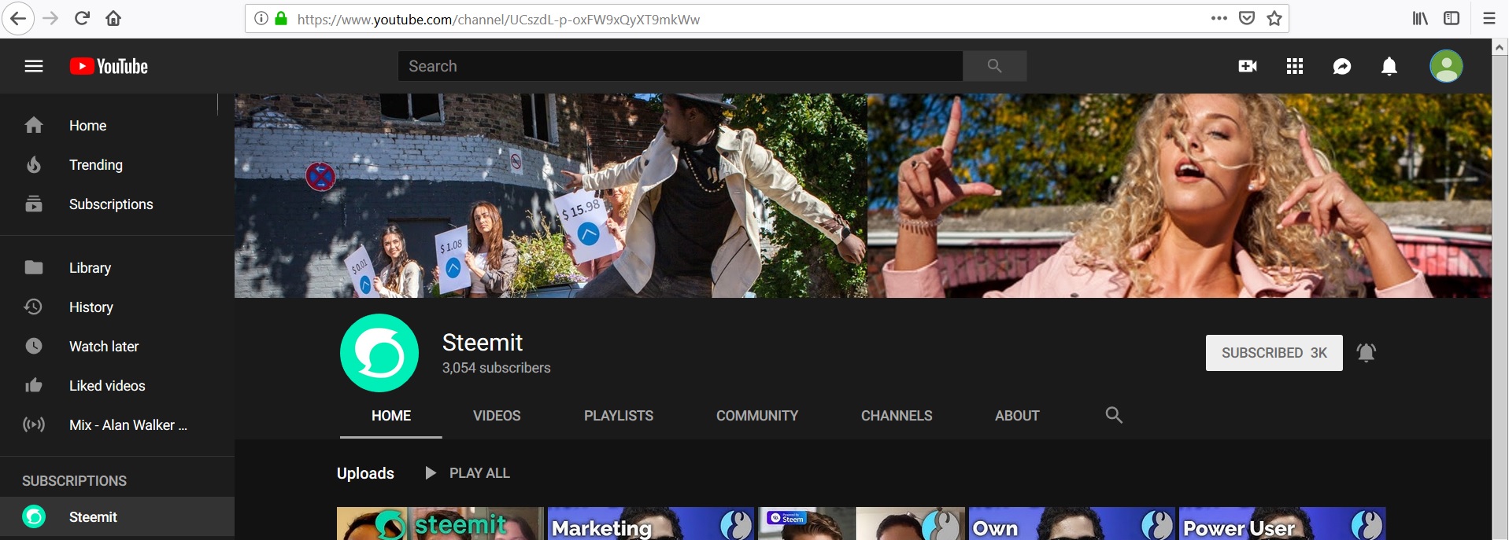Viewport: 1509px width, 540px height.
Task: Switch to the CHANNELS tab
Action: tap(897, 416)
